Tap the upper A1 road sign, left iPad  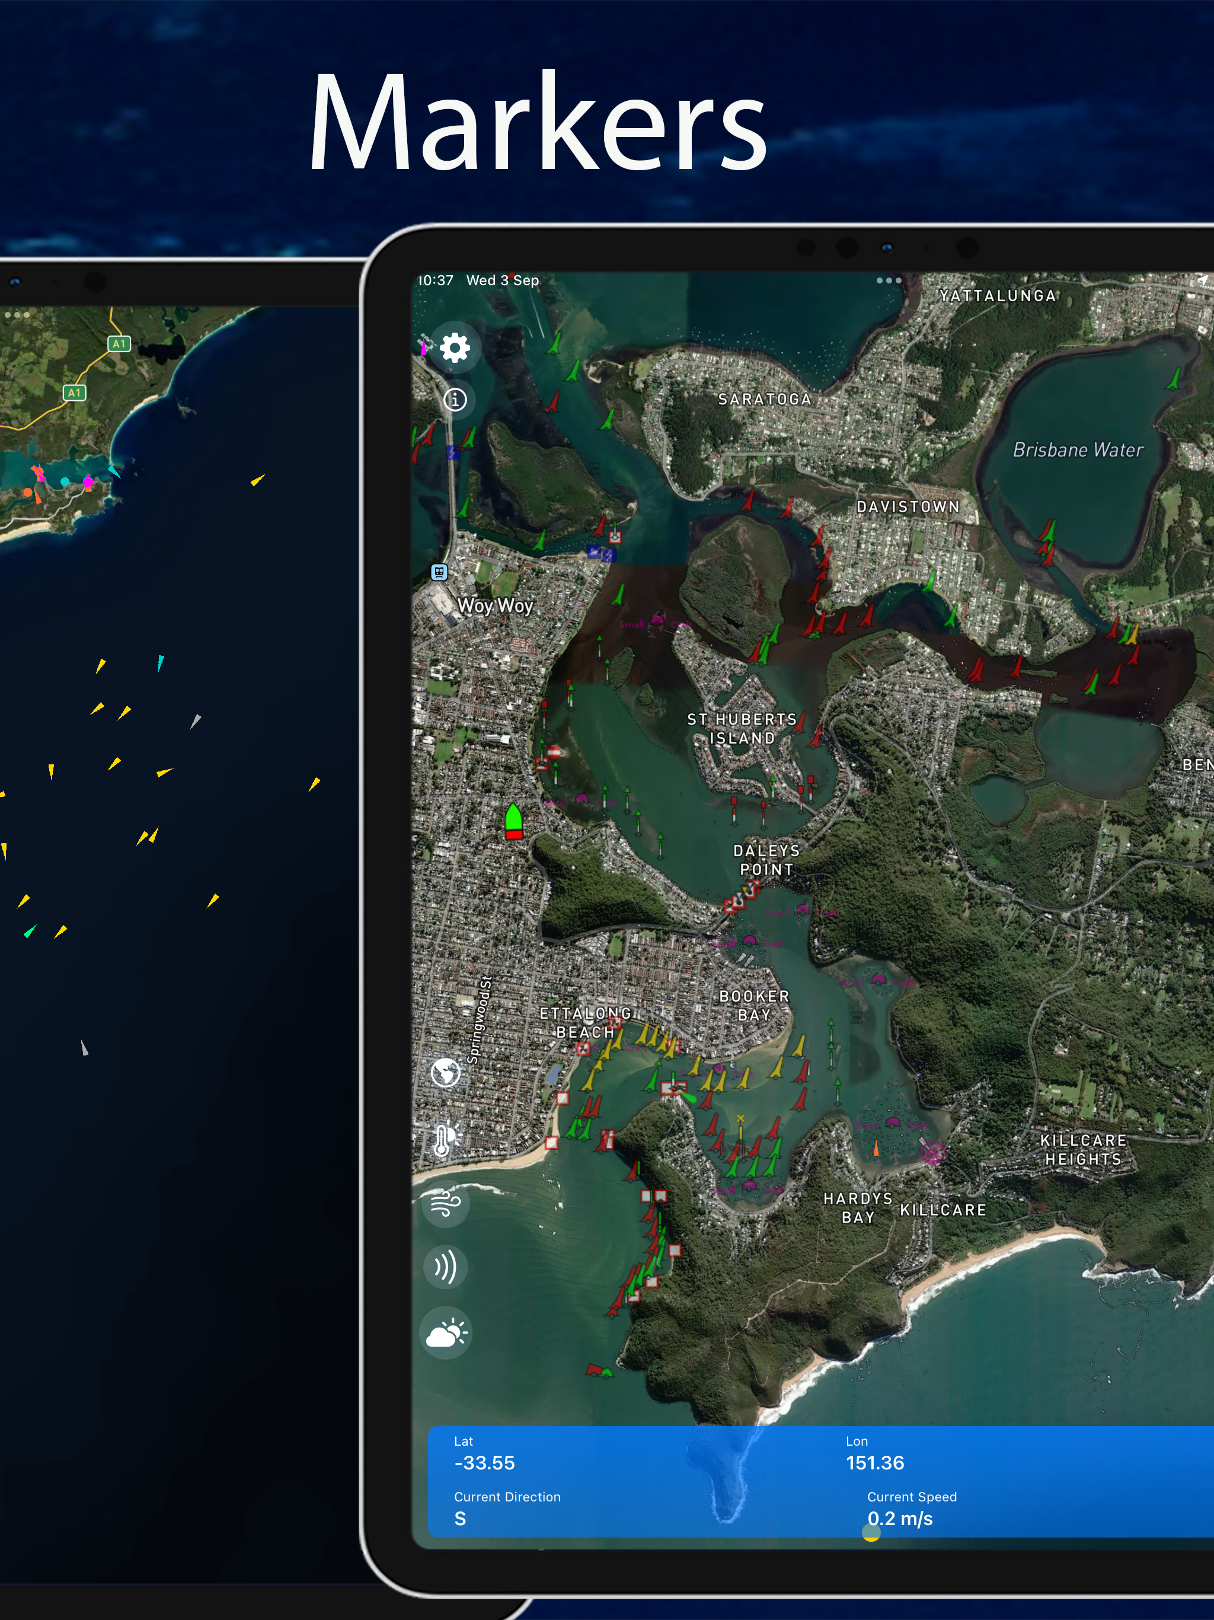coord(119,343)
